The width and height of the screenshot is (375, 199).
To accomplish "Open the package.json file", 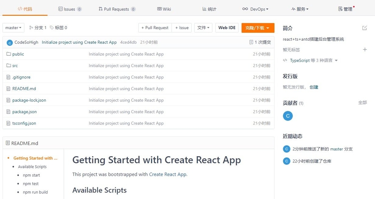I will pyautogui.click(x=24, y=112).
